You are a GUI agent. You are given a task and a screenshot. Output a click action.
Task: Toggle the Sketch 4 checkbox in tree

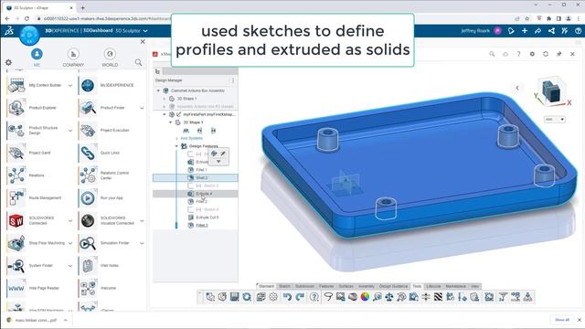191,209
